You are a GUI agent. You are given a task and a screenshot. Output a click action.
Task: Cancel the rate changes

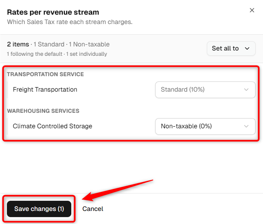pyautogui.click(x=92, y=209)
